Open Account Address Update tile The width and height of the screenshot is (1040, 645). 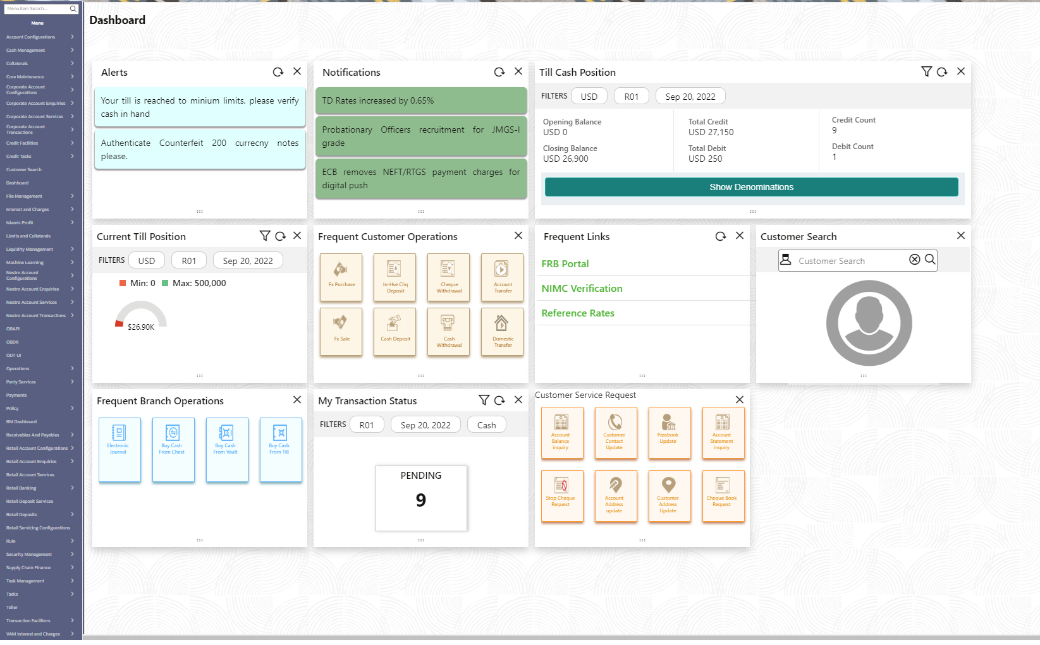pyautogui.click(x=616, y=496)
